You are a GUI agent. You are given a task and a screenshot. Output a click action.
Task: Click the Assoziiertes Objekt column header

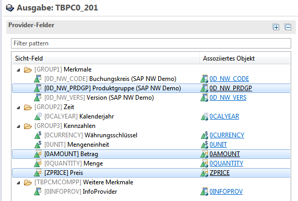click(245, 58)
